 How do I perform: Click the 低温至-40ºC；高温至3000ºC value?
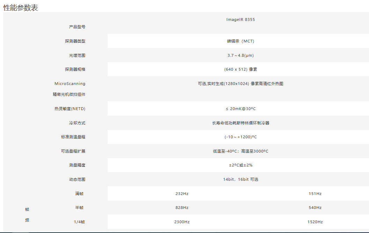[x=240, y=151]
